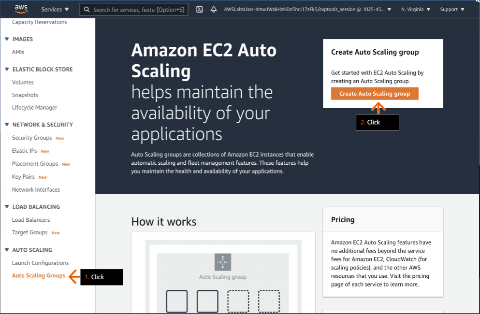
Task: Collapse the NETWORK & SECURITY section
Action: click(6, 124)
